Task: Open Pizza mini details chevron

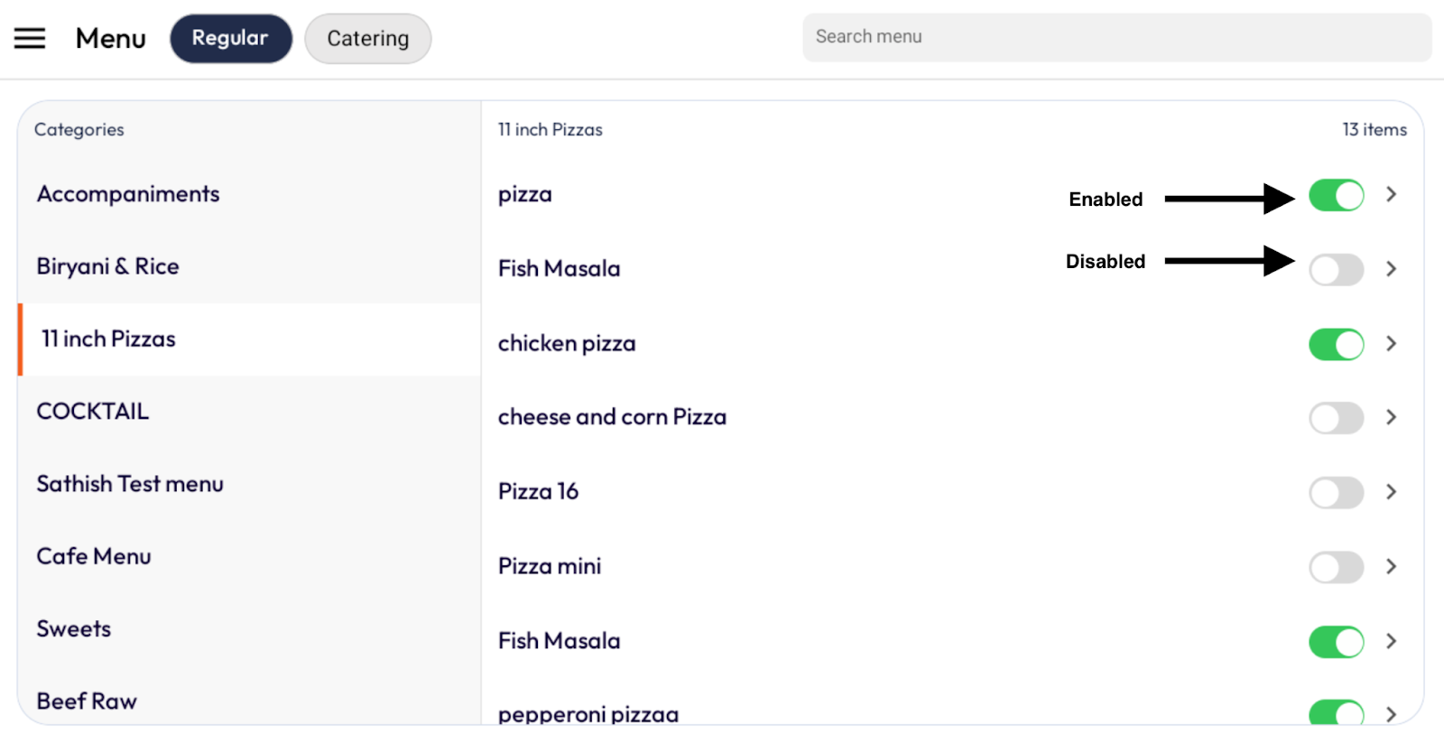Action: click(x=1391, y=566)
